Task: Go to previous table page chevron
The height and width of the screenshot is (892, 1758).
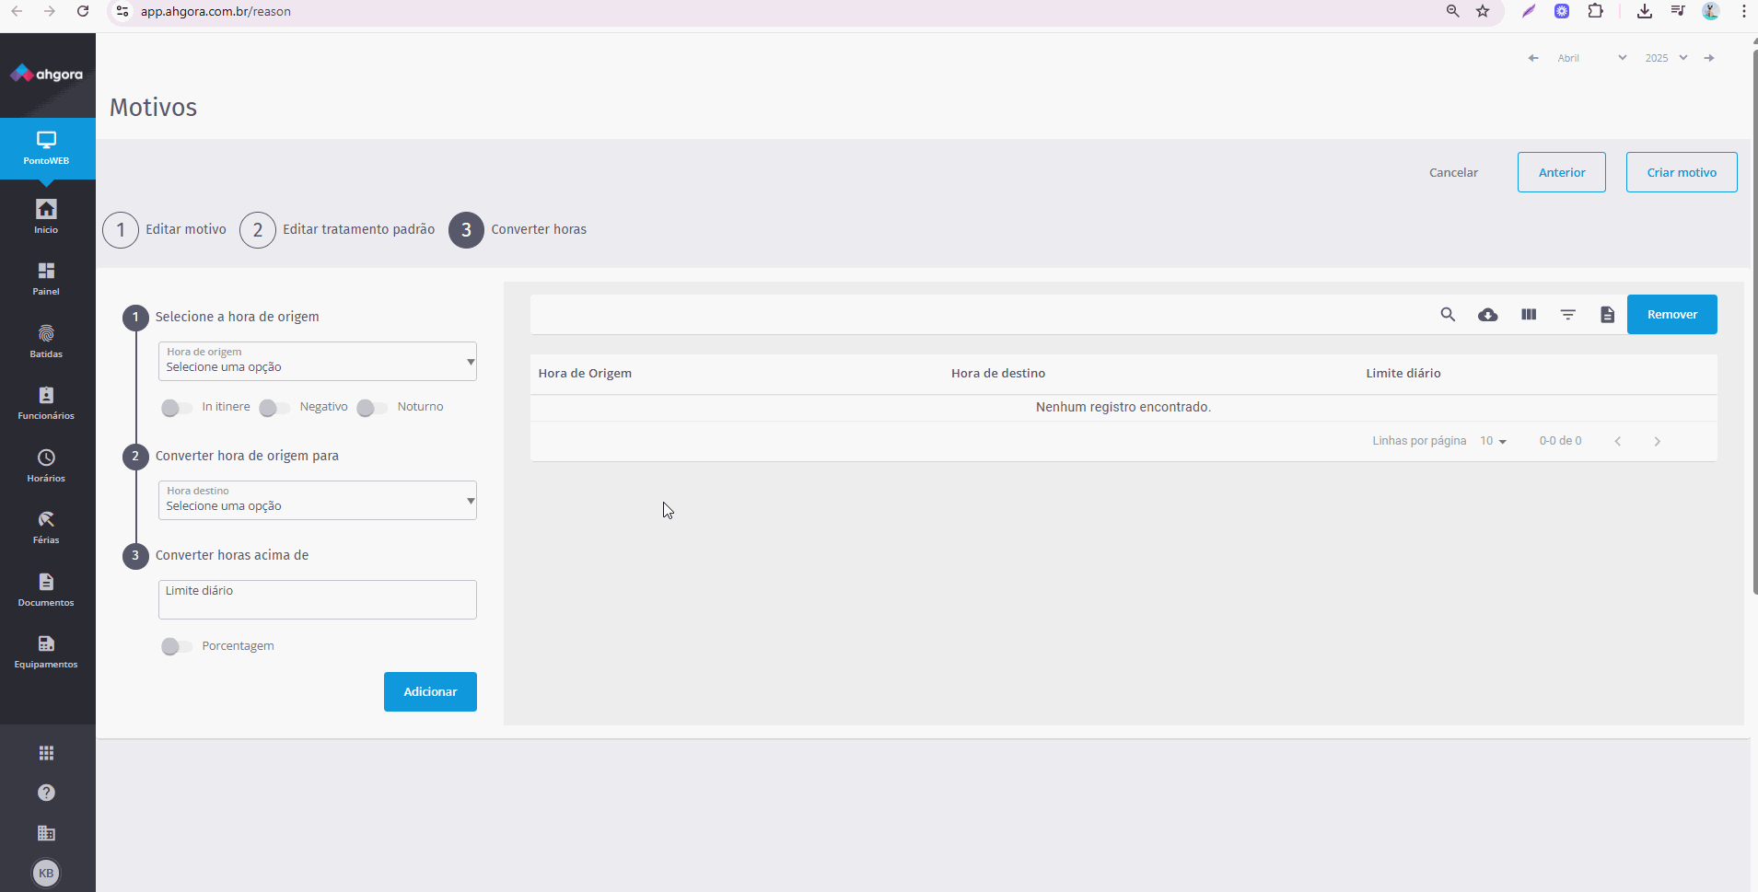Action: coord(1617,441)
